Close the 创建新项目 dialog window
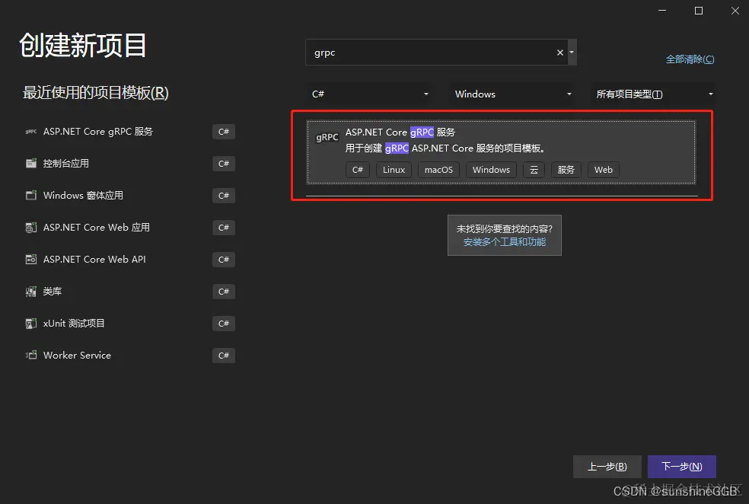The image size is (749, 504). [735, 11]
